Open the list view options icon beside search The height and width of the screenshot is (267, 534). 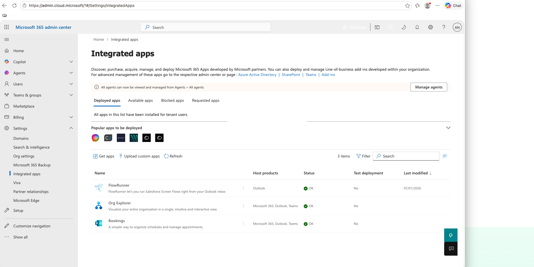[x=445, y=156]
